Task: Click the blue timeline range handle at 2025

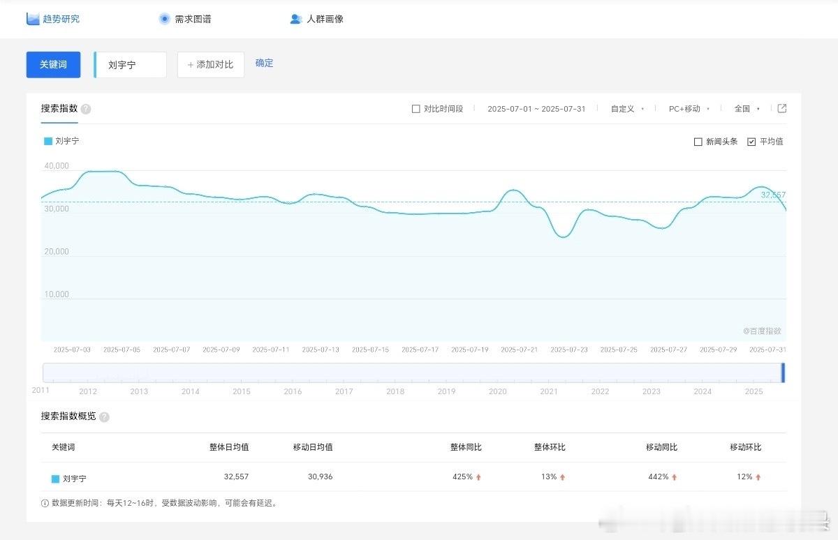Action: (783, 373)
